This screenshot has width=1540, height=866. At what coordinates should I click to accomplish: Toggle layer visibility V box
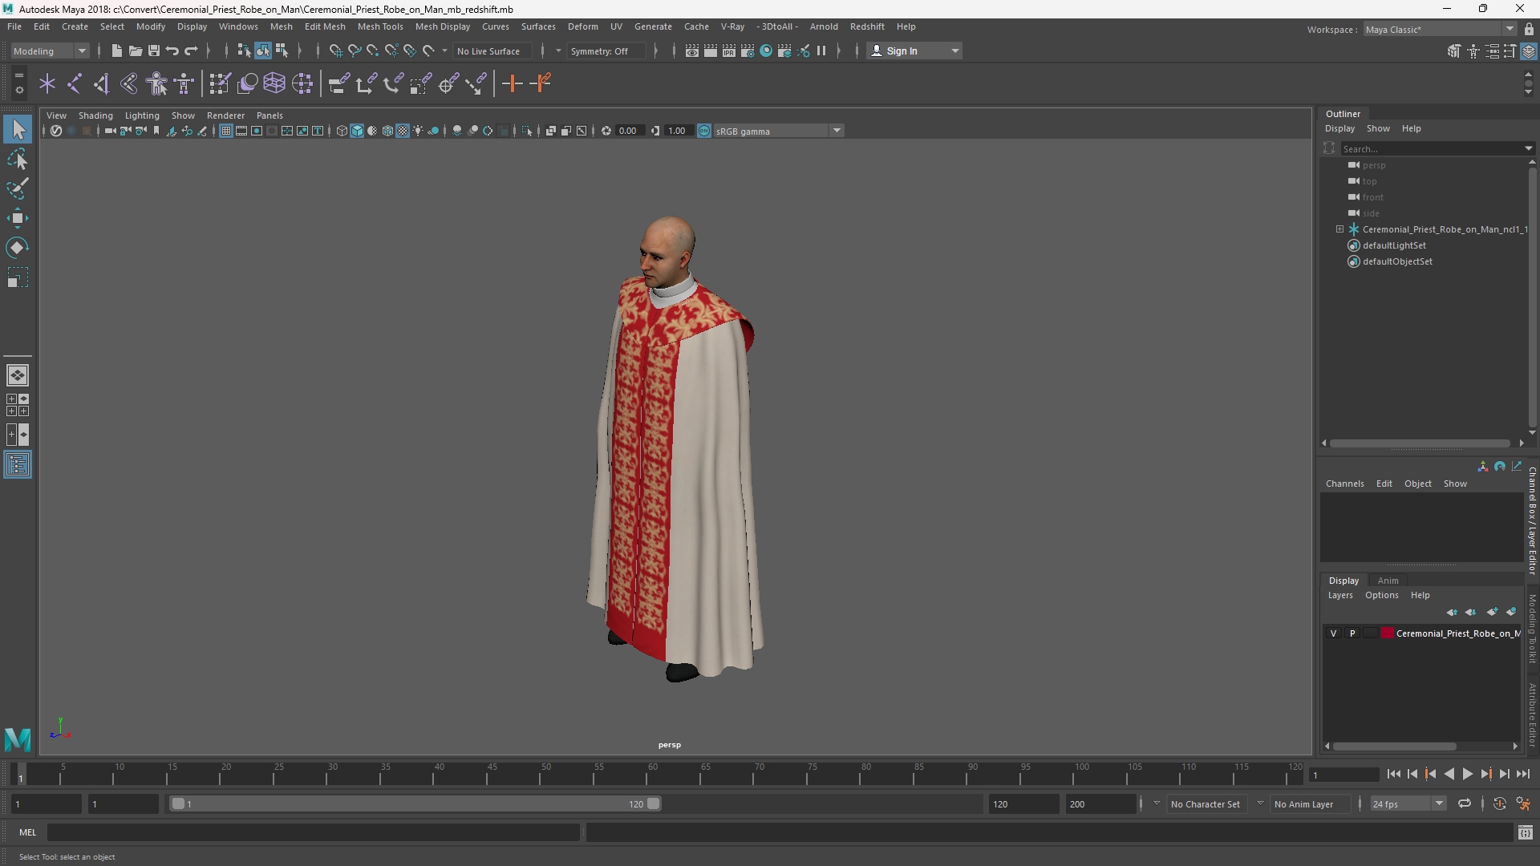click(1334, 633)
